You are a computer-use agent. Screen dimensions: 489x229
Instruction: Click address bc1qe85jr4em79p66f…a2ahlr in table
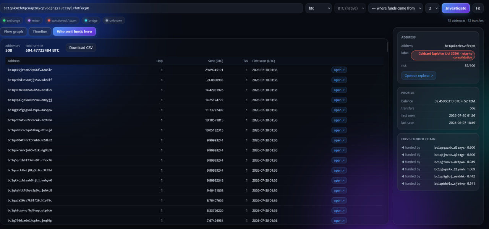tap(30, 70)
